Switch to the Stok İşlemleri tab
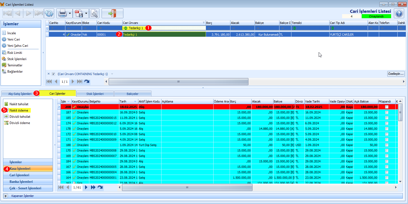This screenshot has width=408, height=204. 95,94
